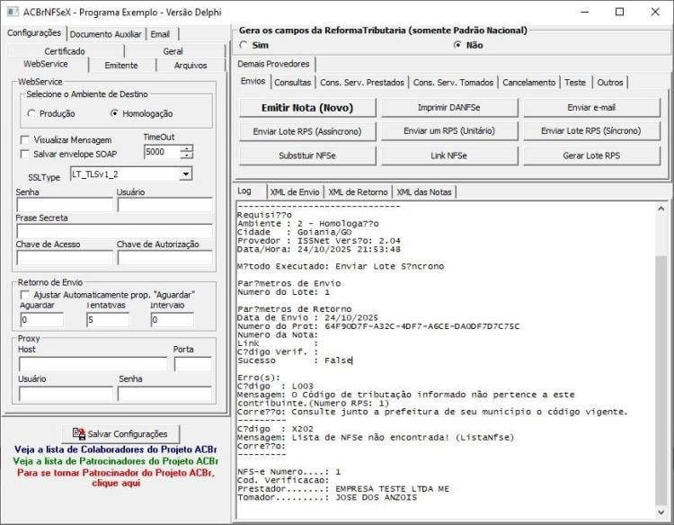
Task: Click the log scrollbar up arrow
Action: [661, 209]
